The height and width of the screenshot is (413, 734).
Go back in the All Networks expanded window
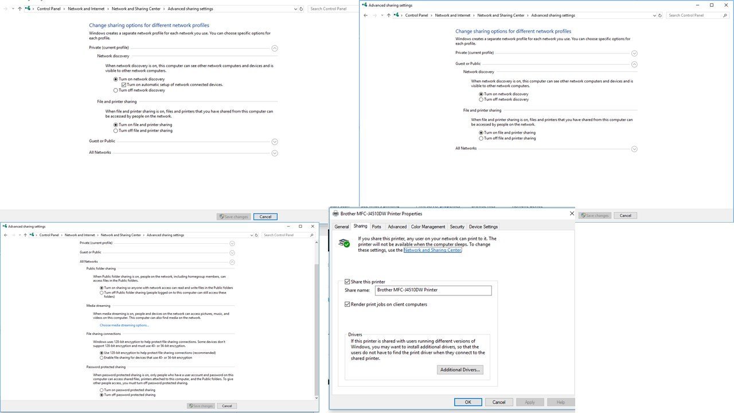coord(6,235)
